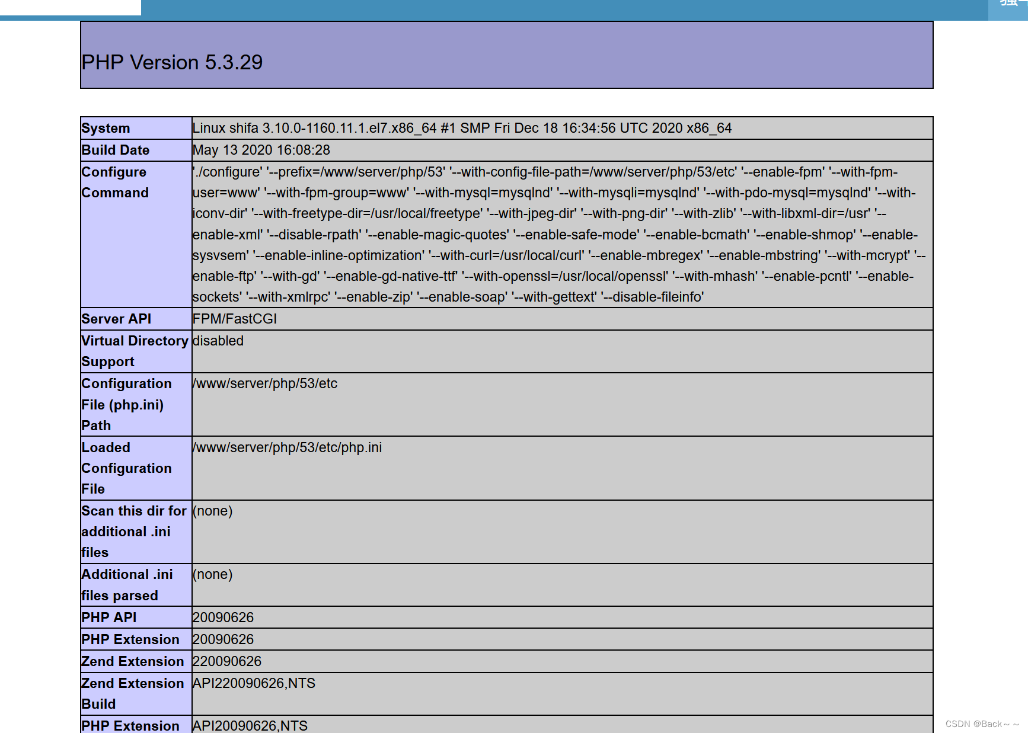Select Scan this dir for additional .ini files label
This screenshot has height=733, width=1028.
[x=134, y=532]
